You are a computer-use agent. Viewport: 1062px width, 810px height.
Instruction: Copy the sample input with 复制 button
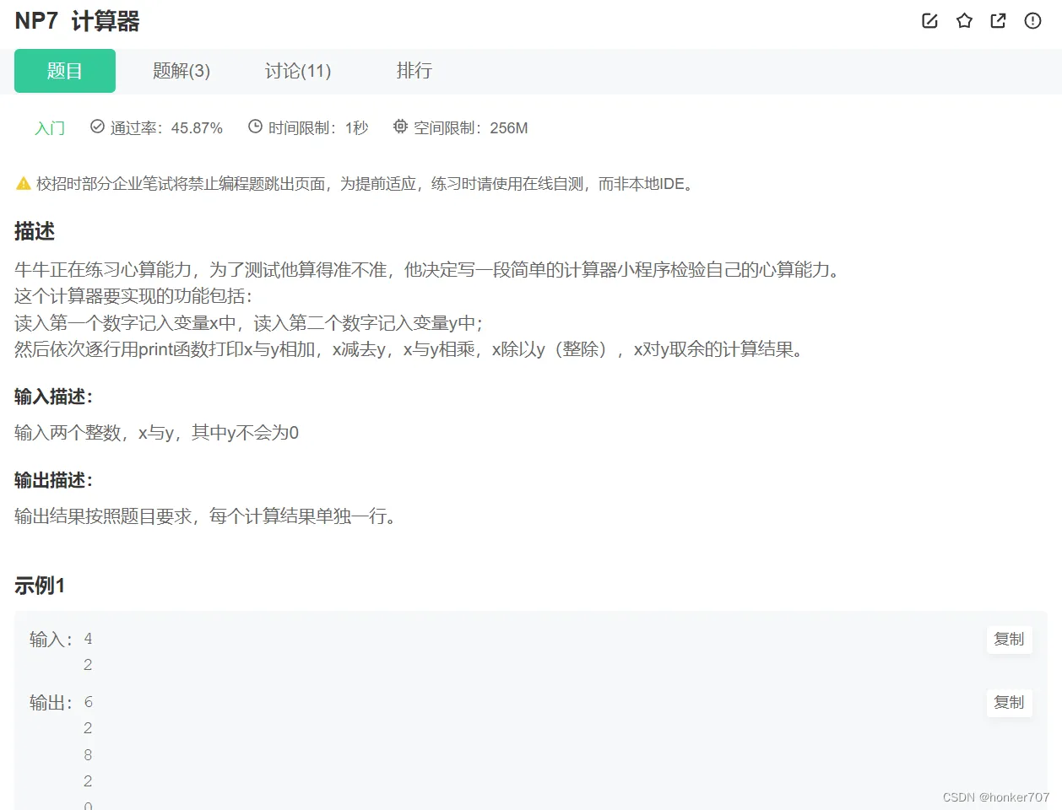coord(1009,639)
